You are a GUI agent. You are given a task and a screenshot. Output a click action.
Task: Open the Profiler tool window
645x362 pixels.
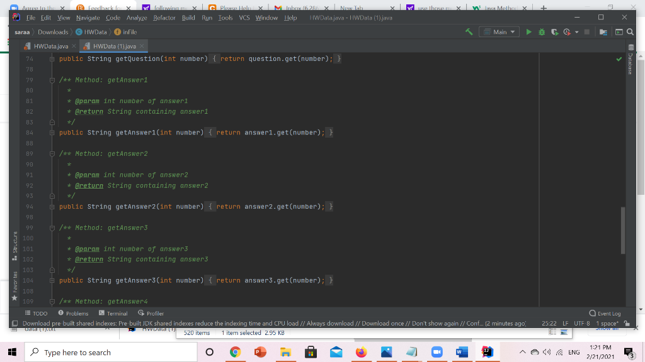[151, 313]
